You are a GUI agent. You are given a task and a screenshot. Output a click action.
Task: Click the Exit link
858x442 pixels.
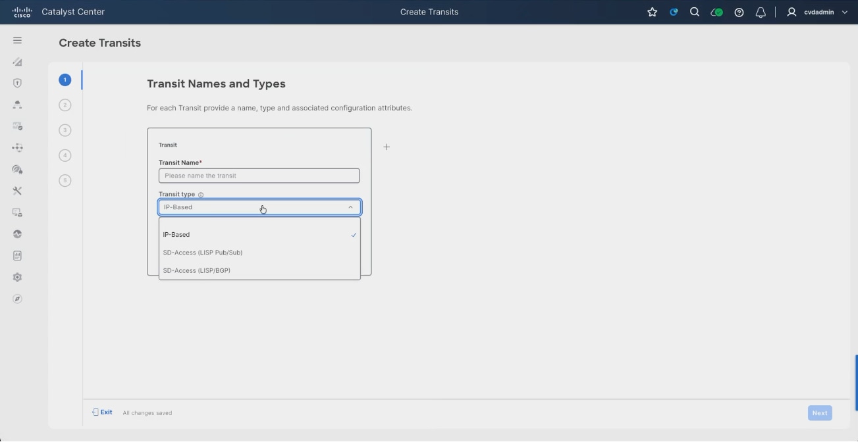click(102, 412)
